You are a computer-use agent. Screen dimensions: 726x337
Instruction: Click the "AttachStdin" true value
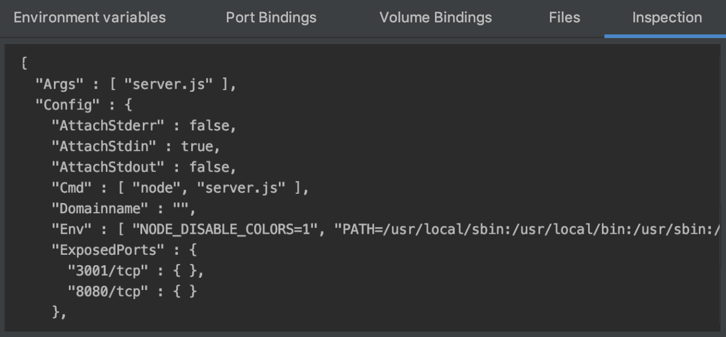click(197, 146)
